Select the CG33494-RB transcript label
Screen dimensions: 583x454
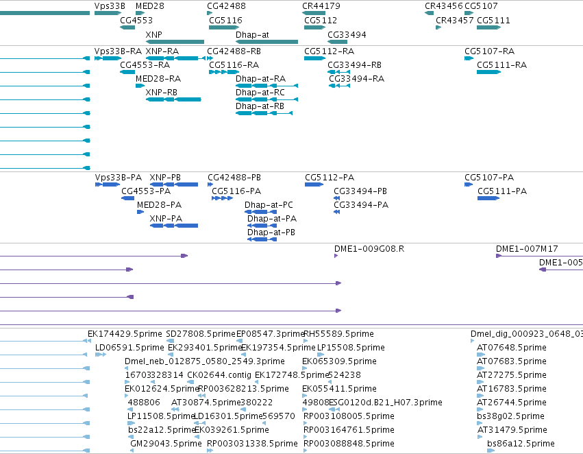click(x=354, y=64)
